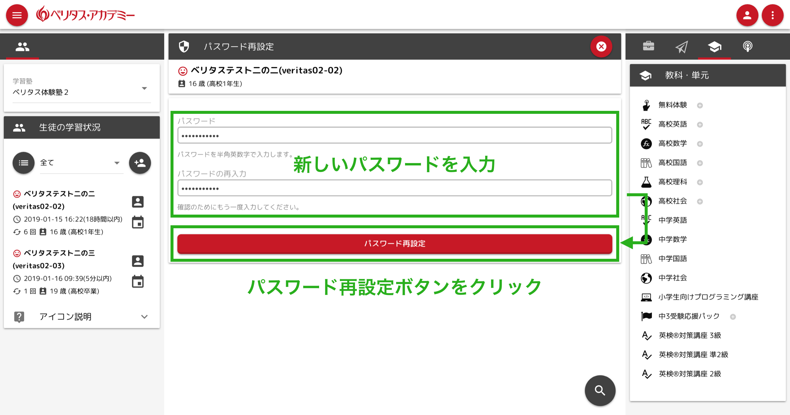This screenshot has height=415, width=790.
Task: Expand 高校社会 with its plus icon
Action: coord(700,201)
